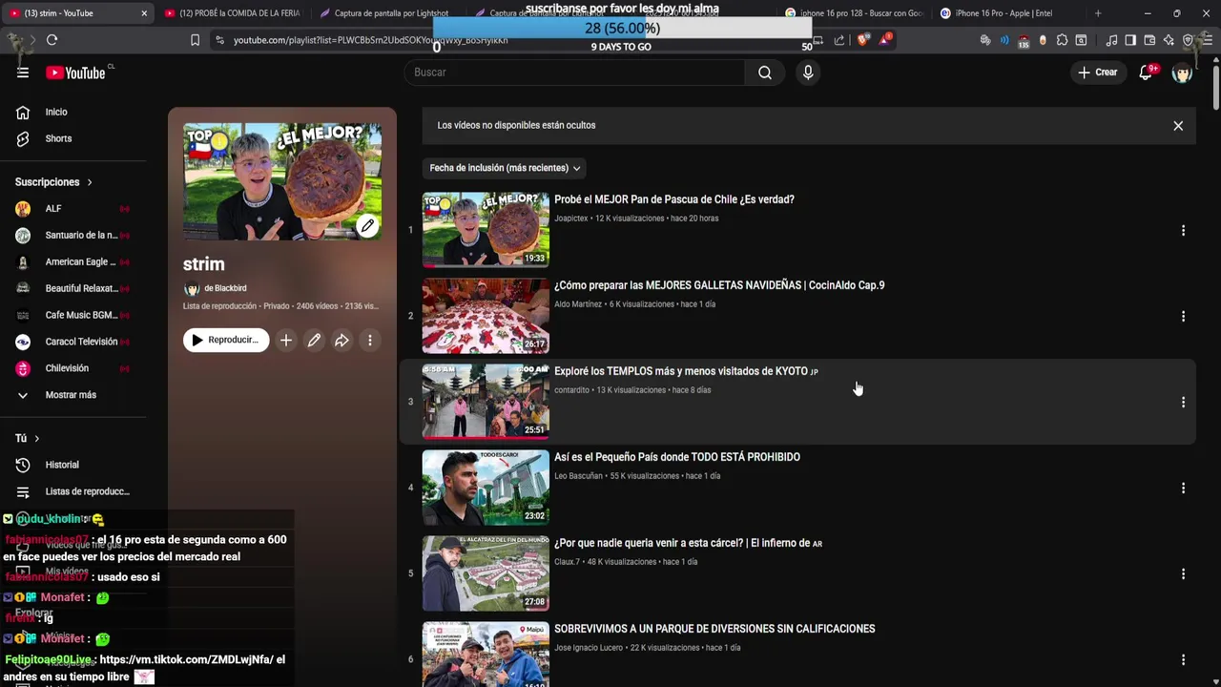Click the search magnifier button
Screen dimensions: 1221x687
765,73
